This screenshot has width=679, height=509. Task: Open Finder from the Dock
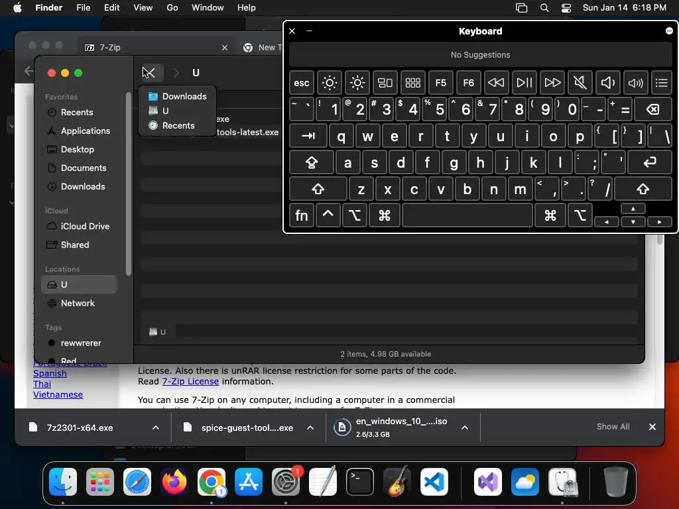63,482
